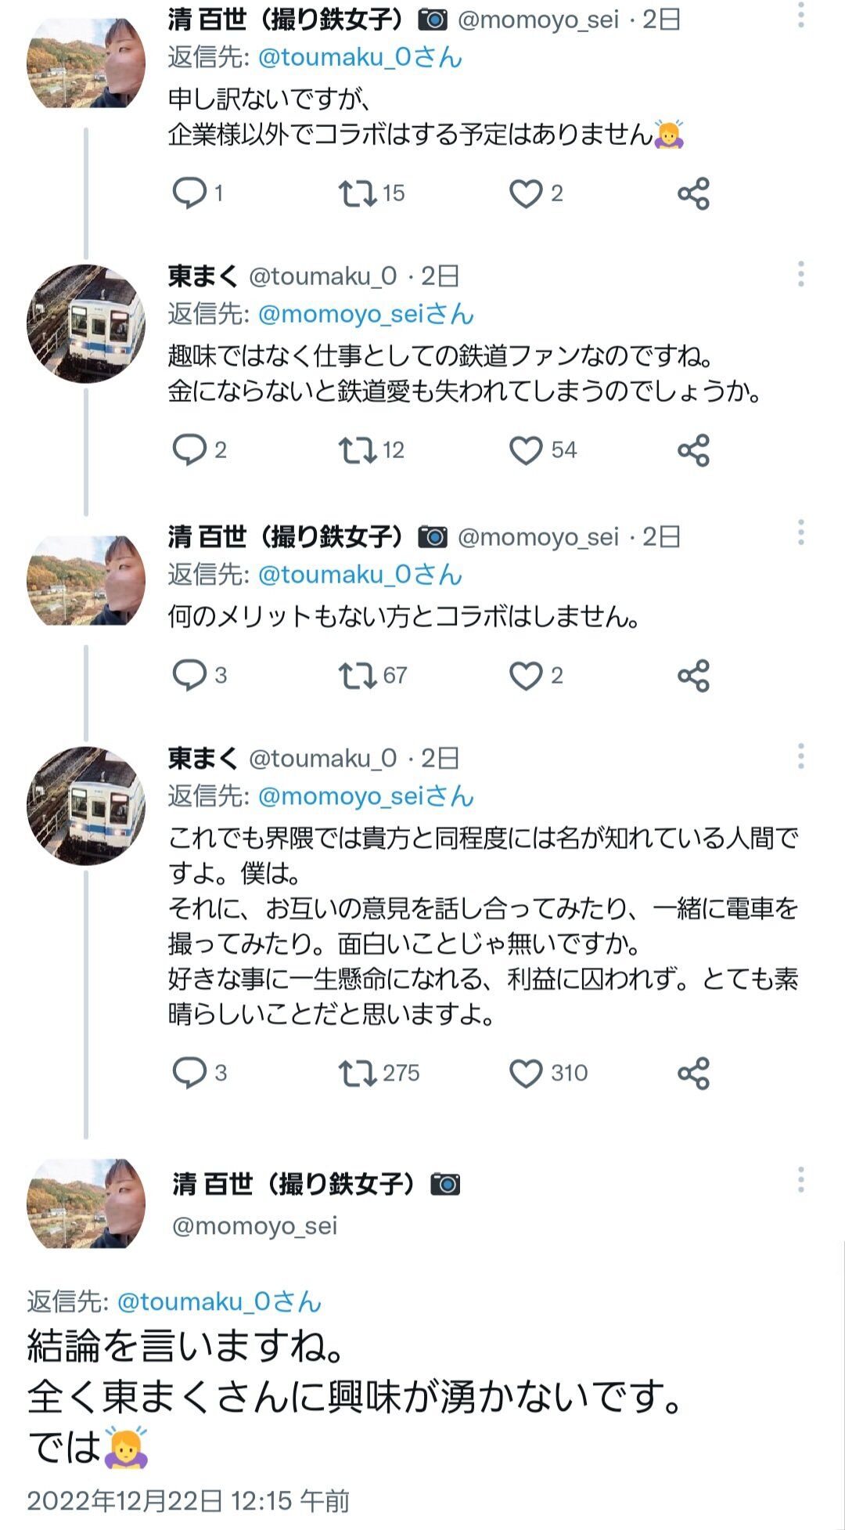845x1530 pixels.
Task: Retweet the tweet with 275 retweets
Action: [x=357, y=1073]
